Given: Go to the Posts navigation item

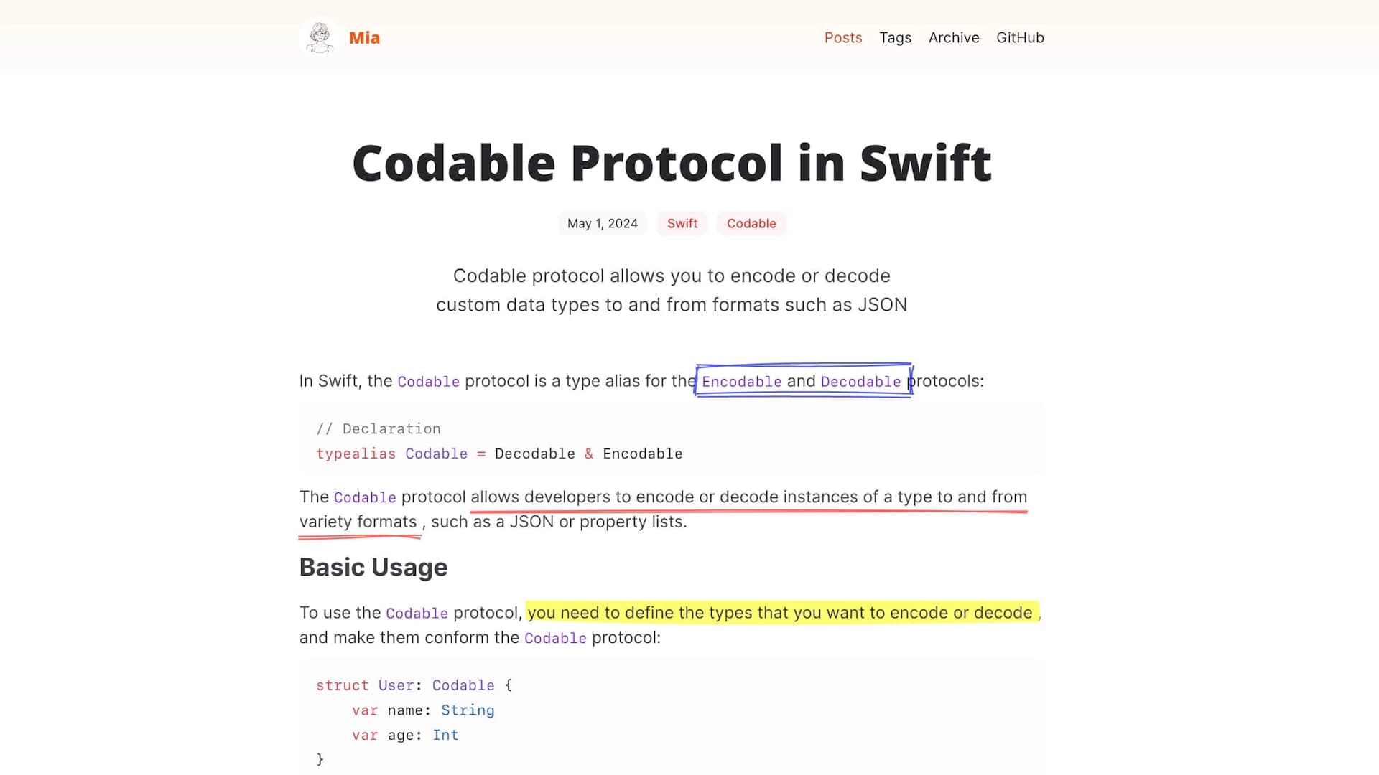Looking at the screenshot, I should coord(842,38).
